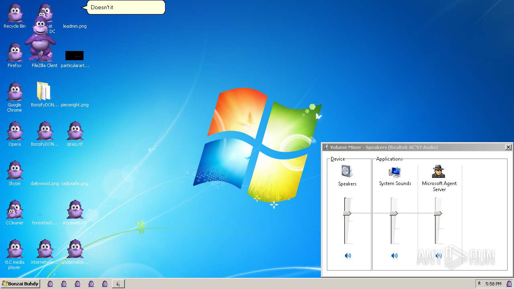Image resolution: width=514 pixels, height=289 pixels.
Task: Click the Speakers volume slider handle
Action: pyautogui.click(x=347, y=213)
